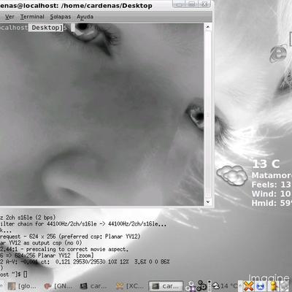Switch to the [GN... taskbar window

pos(58,286)
